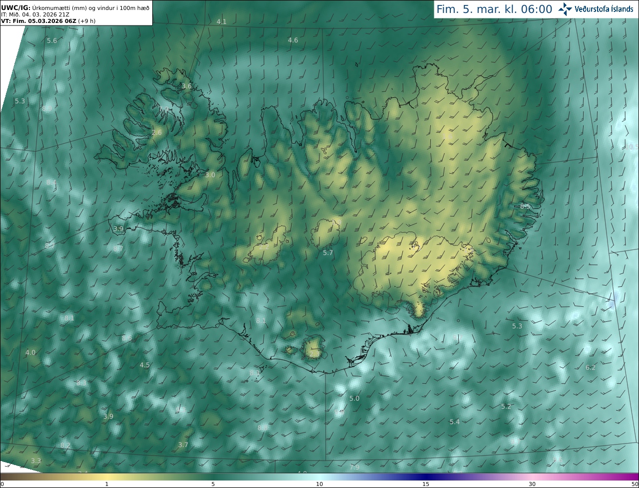Click the color scale label 50

pyautogui.click(x=635, y=484)
